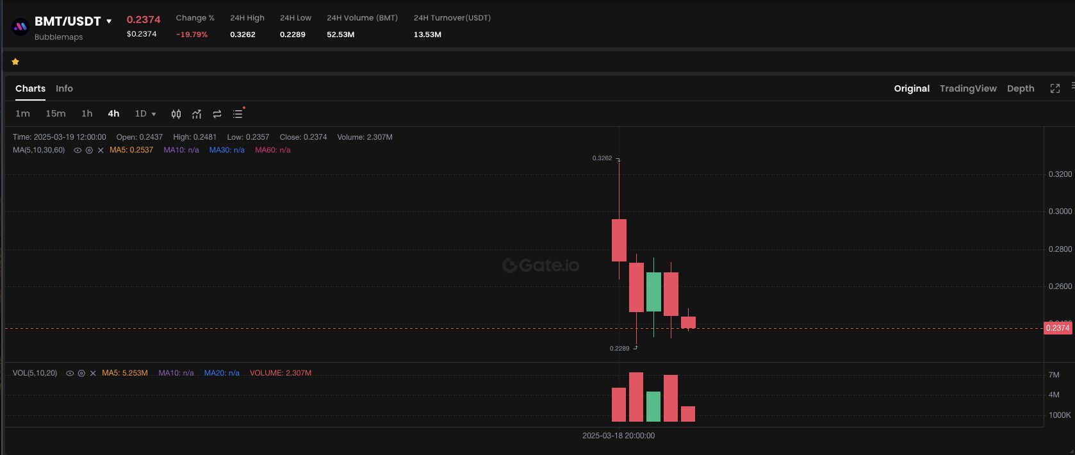This screenshot has height=455, width=1075.
Task: Open the candlestick chart type selector
Action: pos(176,114)
